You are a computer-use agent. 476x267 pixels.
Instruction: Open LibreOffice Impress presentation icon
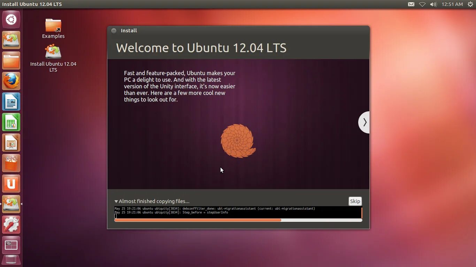[x=11, y=143]
